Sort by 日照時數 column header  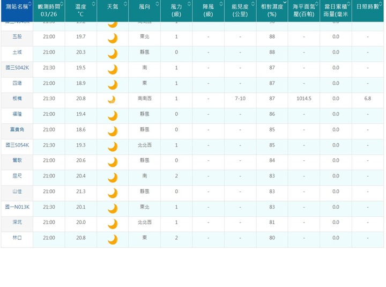pos(368,10)
